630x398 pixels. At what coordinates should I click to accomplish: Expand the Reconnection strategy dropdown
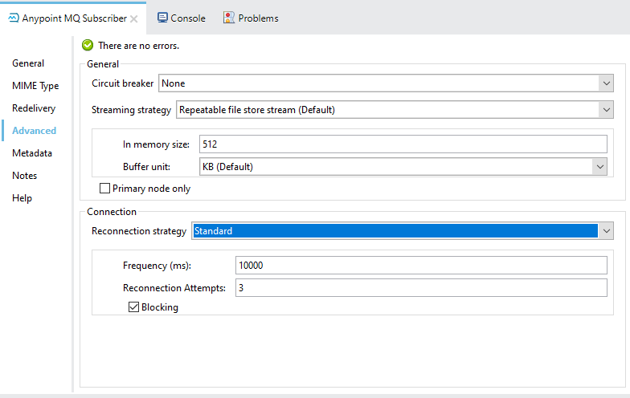coord(605,231)
